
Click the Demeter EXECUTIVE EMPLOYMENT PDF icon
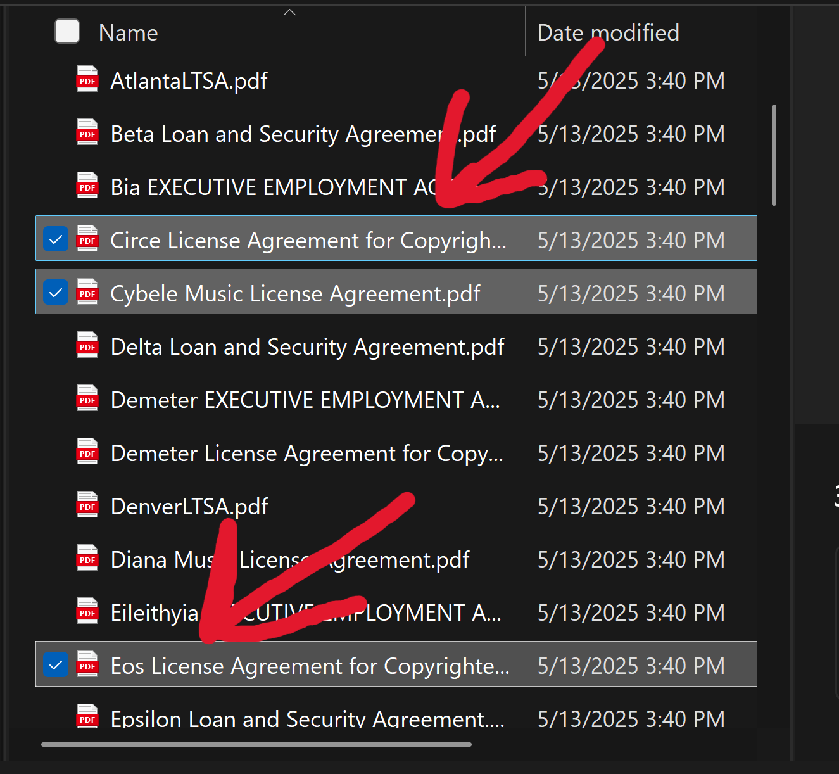pyautogui.click(x=87, y=399)
